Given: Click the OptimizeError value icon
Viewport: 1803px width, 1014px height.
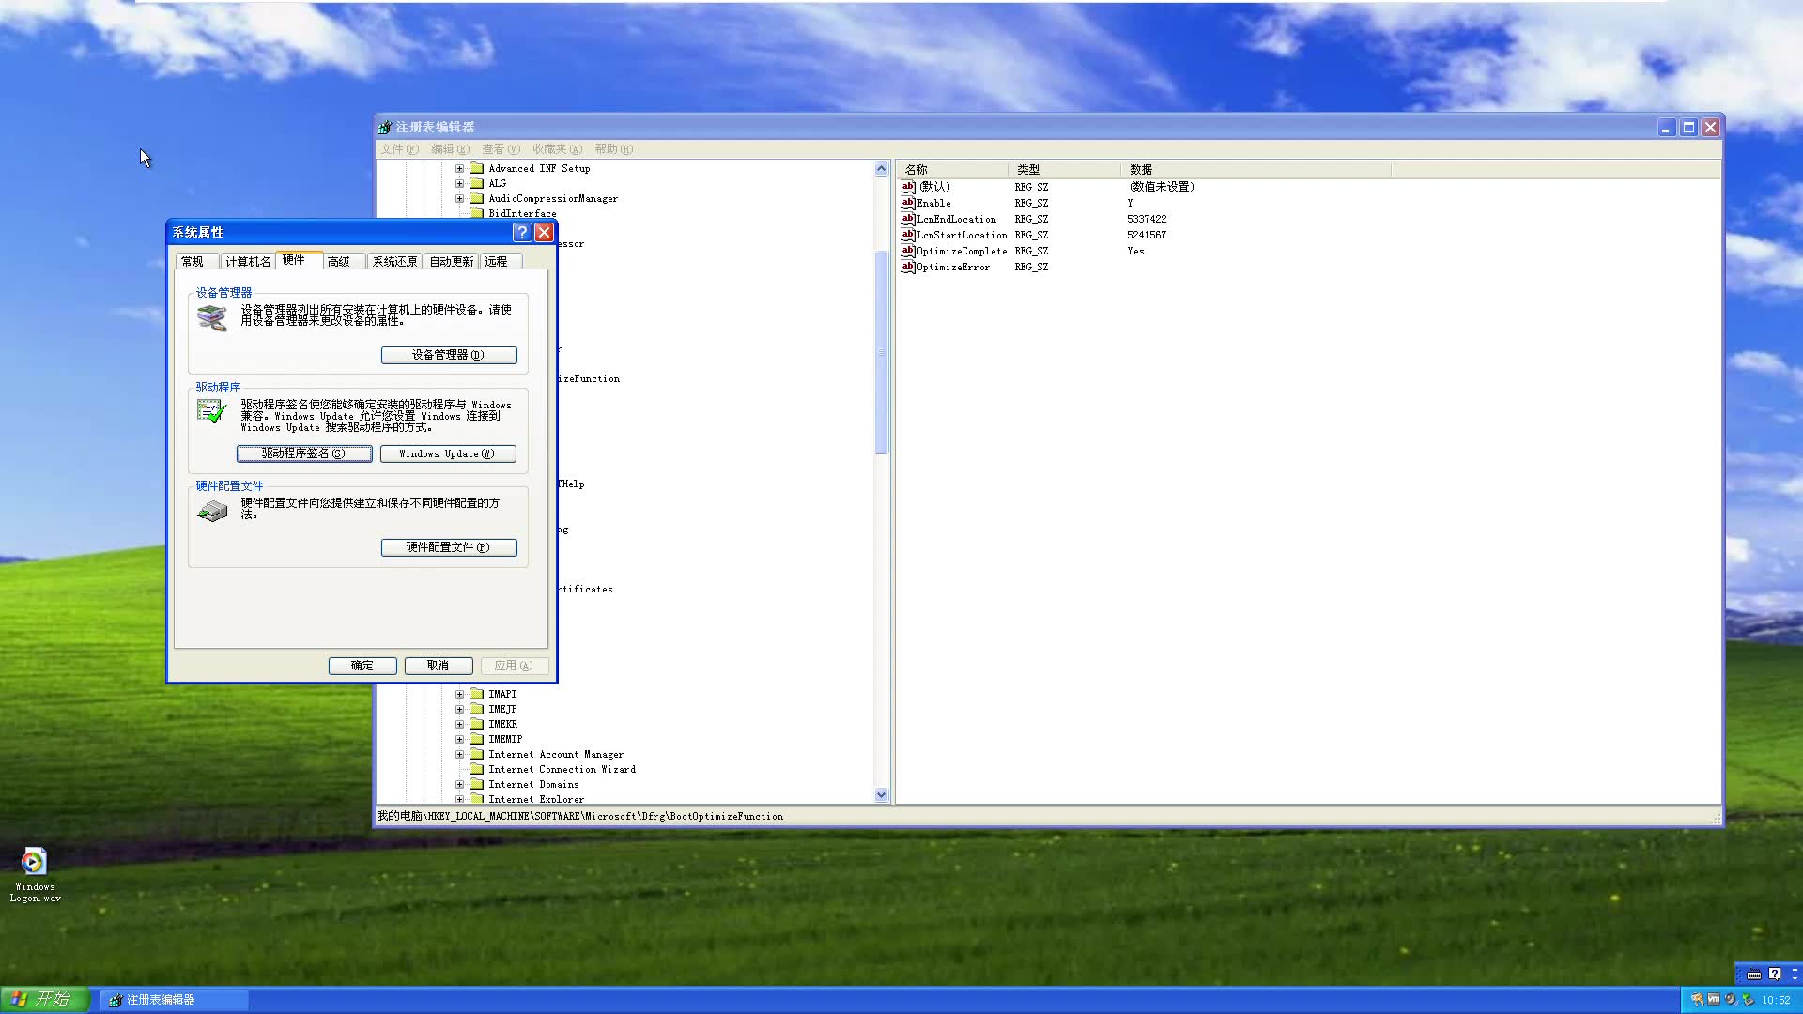Looking at the screenshot, I should pyautogui.click(x=907, y=267).
